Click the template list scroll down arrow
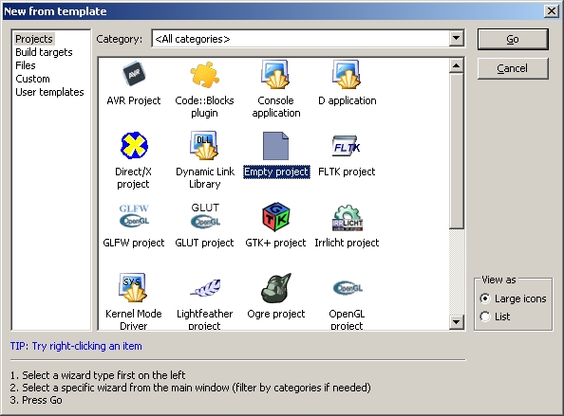Image resolution: width=564 pixels, height=416 pixels. click(457, 321)
